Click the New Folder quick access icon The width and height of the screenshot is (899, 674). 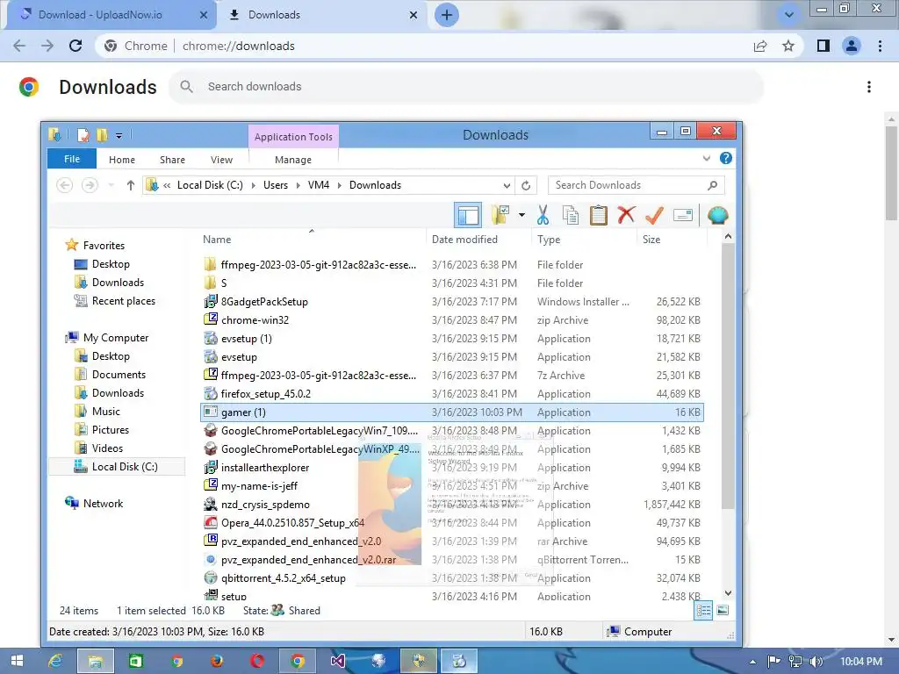(102, 135)
